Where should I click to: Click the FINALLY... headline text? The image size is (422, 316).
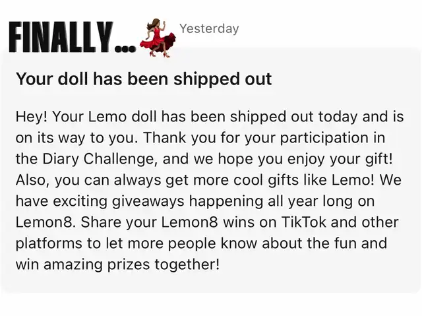tap(72, 37)
